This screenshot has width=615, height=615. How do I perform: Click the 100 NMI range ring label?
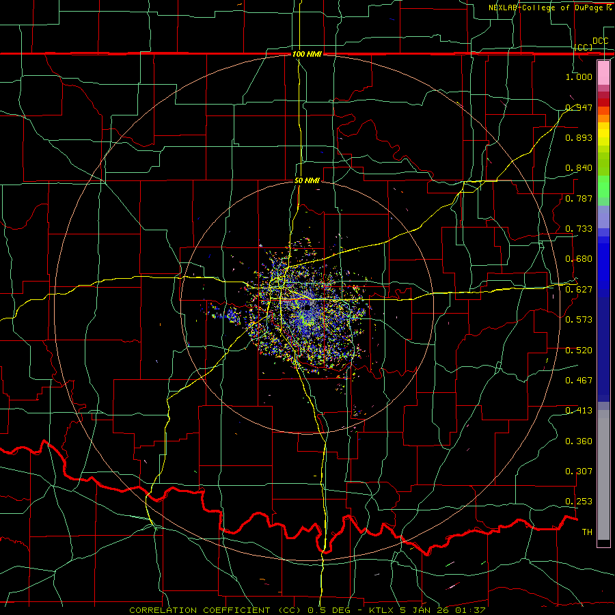307,54
